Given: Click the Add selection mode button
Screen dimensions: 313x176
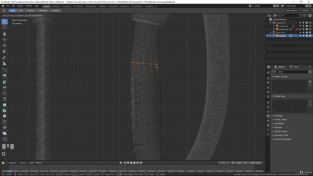Looking at the screenshot, I should pyautogui.click(x=21, y=11).
